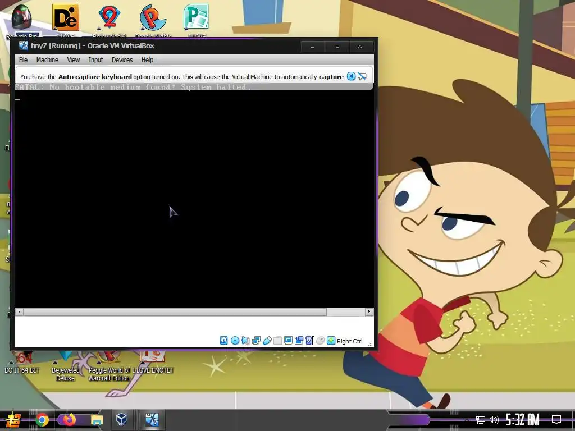The height and width of the screenshot is (431, 575).
Task: Click the window resize grip corner
Action: pos(370,343)
